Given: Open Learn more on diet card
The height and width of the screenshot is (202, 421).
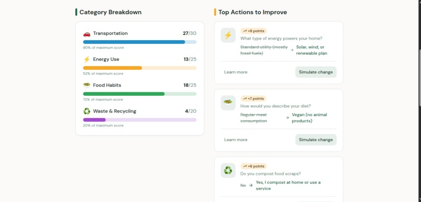Looking at the screenshot, I should pos(236,140).
